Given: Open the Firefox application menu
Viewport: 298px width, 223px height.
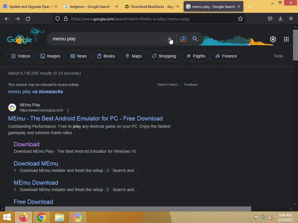Looking at the screenshot, I should pyautogui.click(x=291, y=19).
